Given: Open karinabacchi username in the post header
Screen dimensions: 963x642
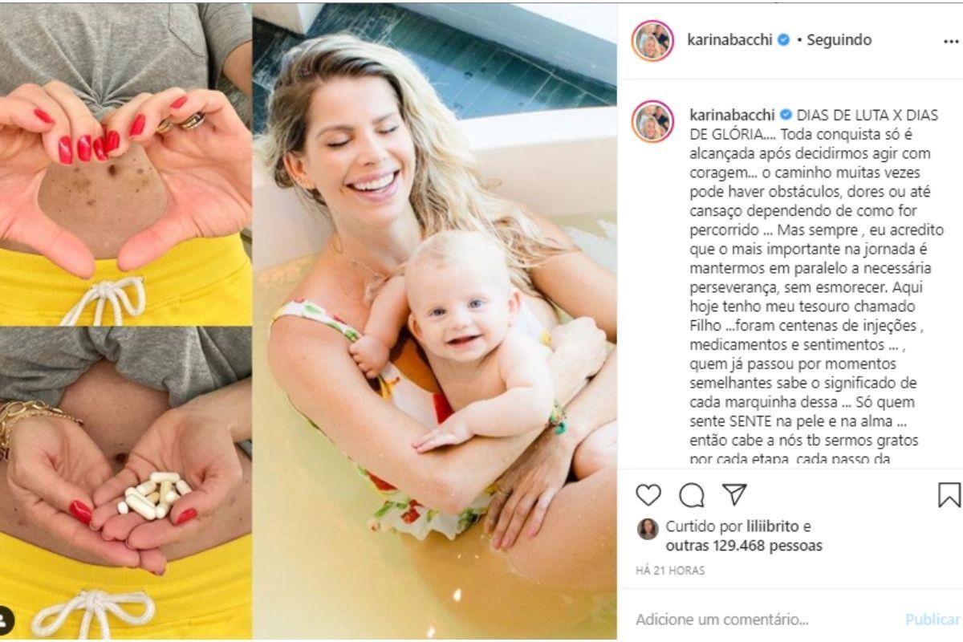Looking at the screenshot, I should (730, 40).
